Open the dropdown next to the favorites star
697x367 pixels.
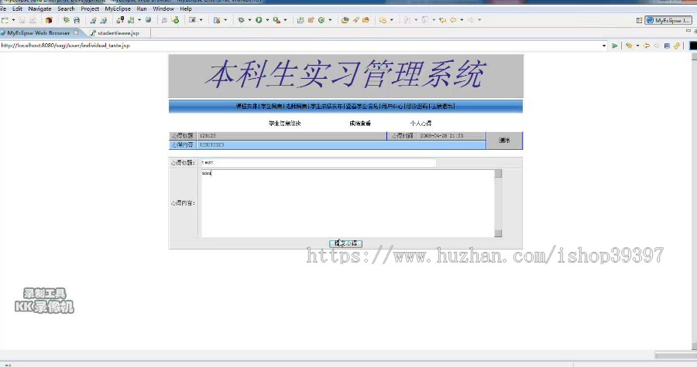coord(637,46)
